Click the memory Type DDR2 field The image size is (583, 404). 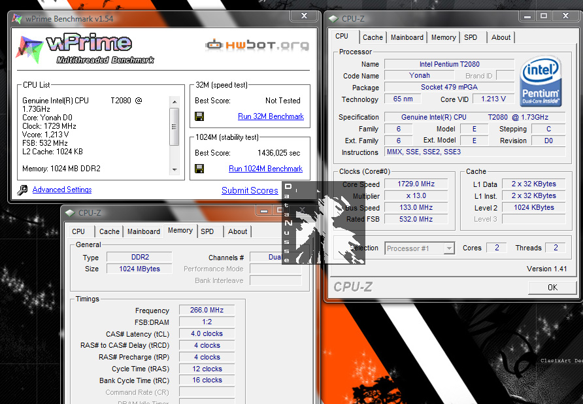point(139,257)
